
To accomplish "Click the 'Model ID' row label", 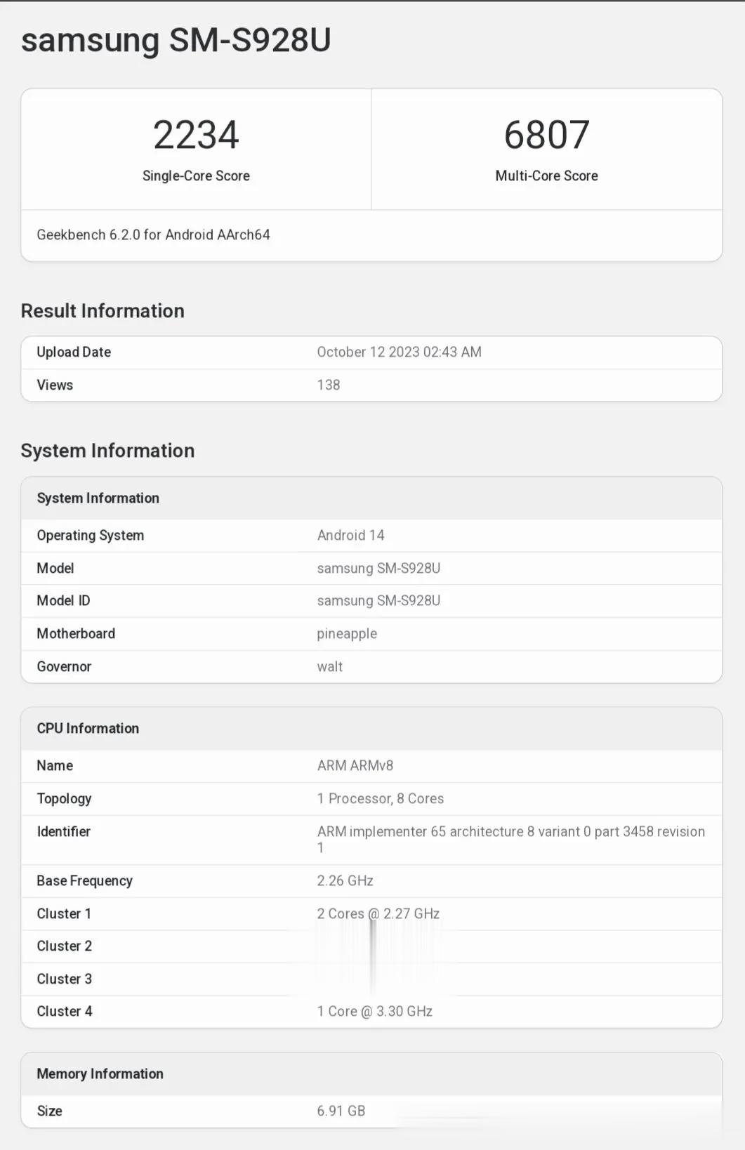I will tap(63, 600).
